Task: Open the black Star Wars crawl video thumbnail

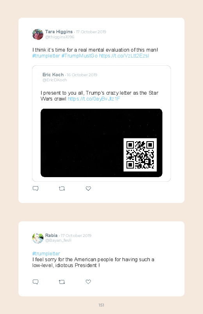Action: coord(101,143)
